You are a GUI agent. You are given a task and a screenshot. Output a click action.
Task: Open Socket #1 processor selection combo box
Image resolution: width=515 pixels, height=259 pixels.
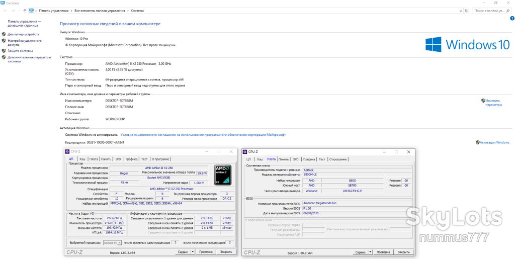click(112, 242)
